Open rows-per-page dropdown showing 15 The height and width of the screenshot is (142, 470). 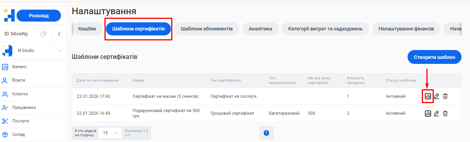[110, 133]
